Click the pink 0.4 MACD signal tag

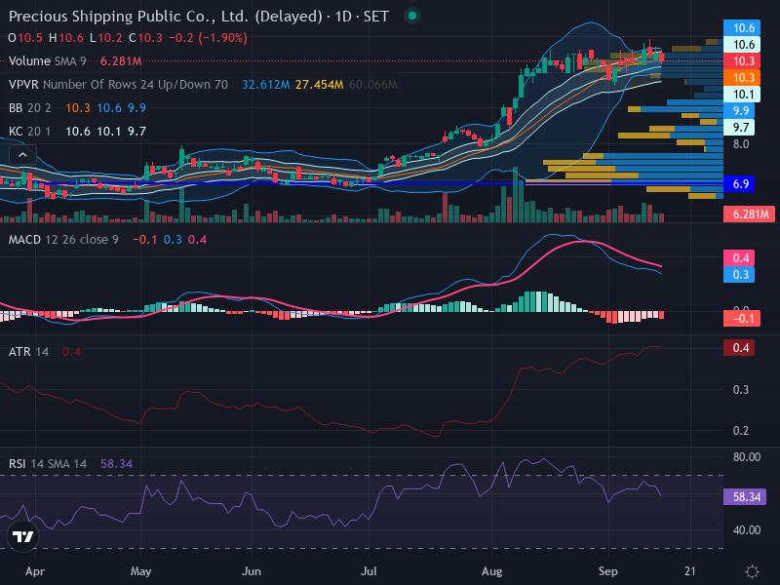(x=739, y=258)
